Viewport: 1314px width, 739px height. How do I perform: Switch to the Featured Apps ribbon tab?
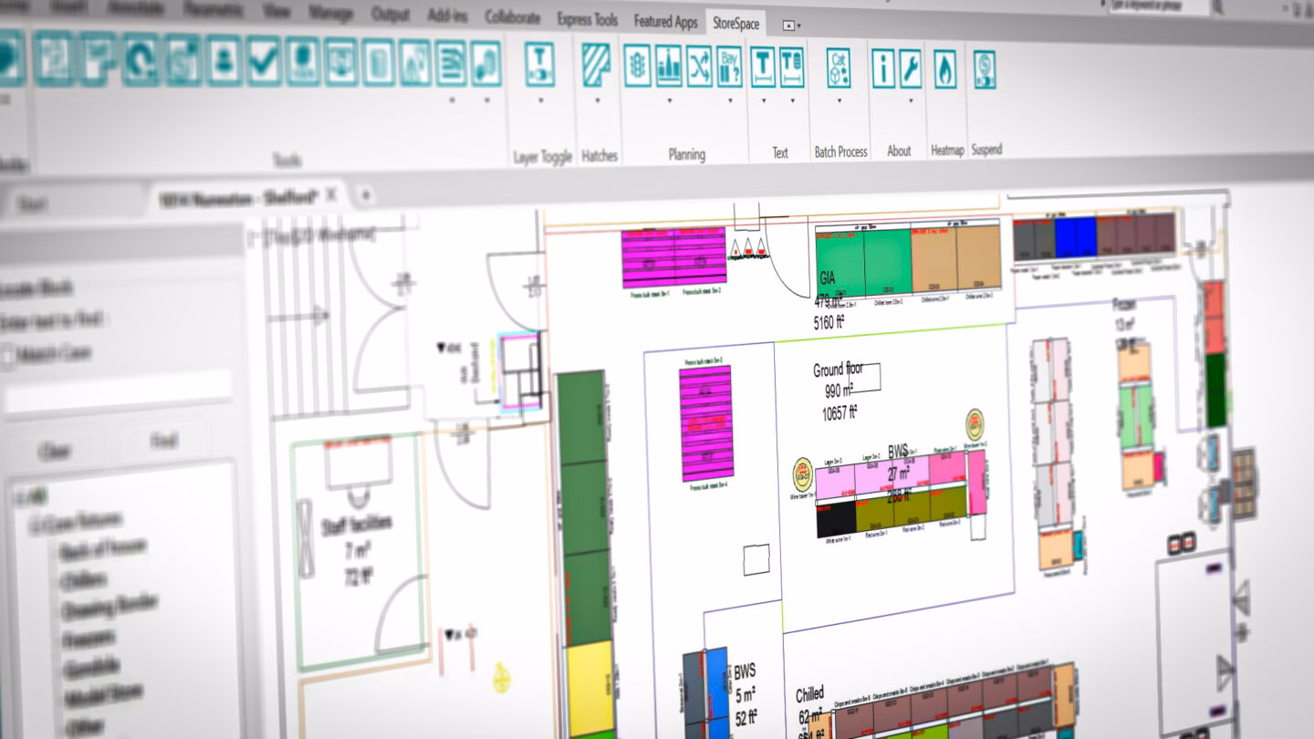pos(665,21)
